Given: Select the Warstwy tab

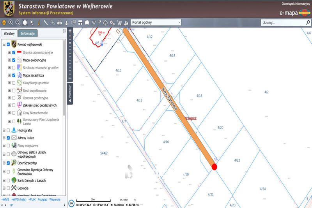Looking at the screenshot, I should coord(9,34).
